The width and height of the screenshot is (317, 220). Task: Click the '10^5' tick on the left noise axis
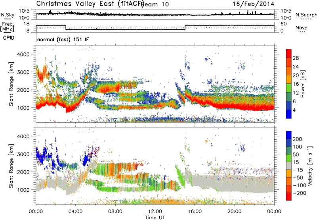coord(24,11)
